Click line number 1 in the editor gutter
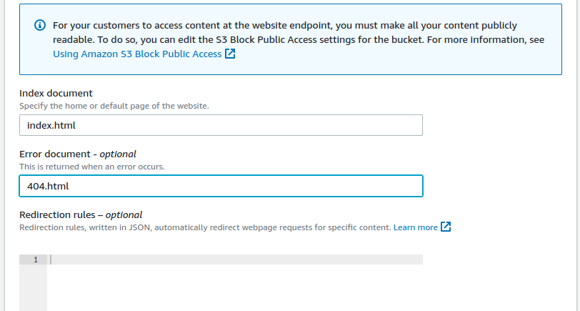 36,260
